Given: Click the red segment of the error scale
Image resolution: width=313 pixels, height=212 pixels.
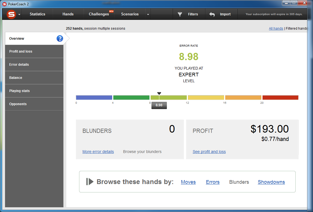Looking at the screenshot, I should 280,98.
